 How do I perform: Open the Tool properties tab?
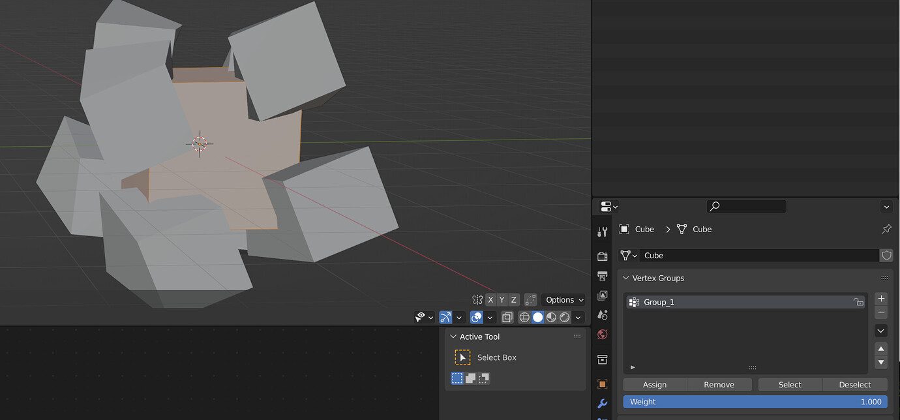coord(603,231)
